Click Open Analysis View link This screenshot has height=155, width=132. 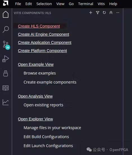[35, 96]
